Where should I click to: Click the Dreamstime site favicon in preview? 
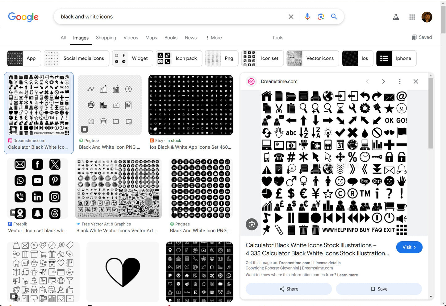251,81
